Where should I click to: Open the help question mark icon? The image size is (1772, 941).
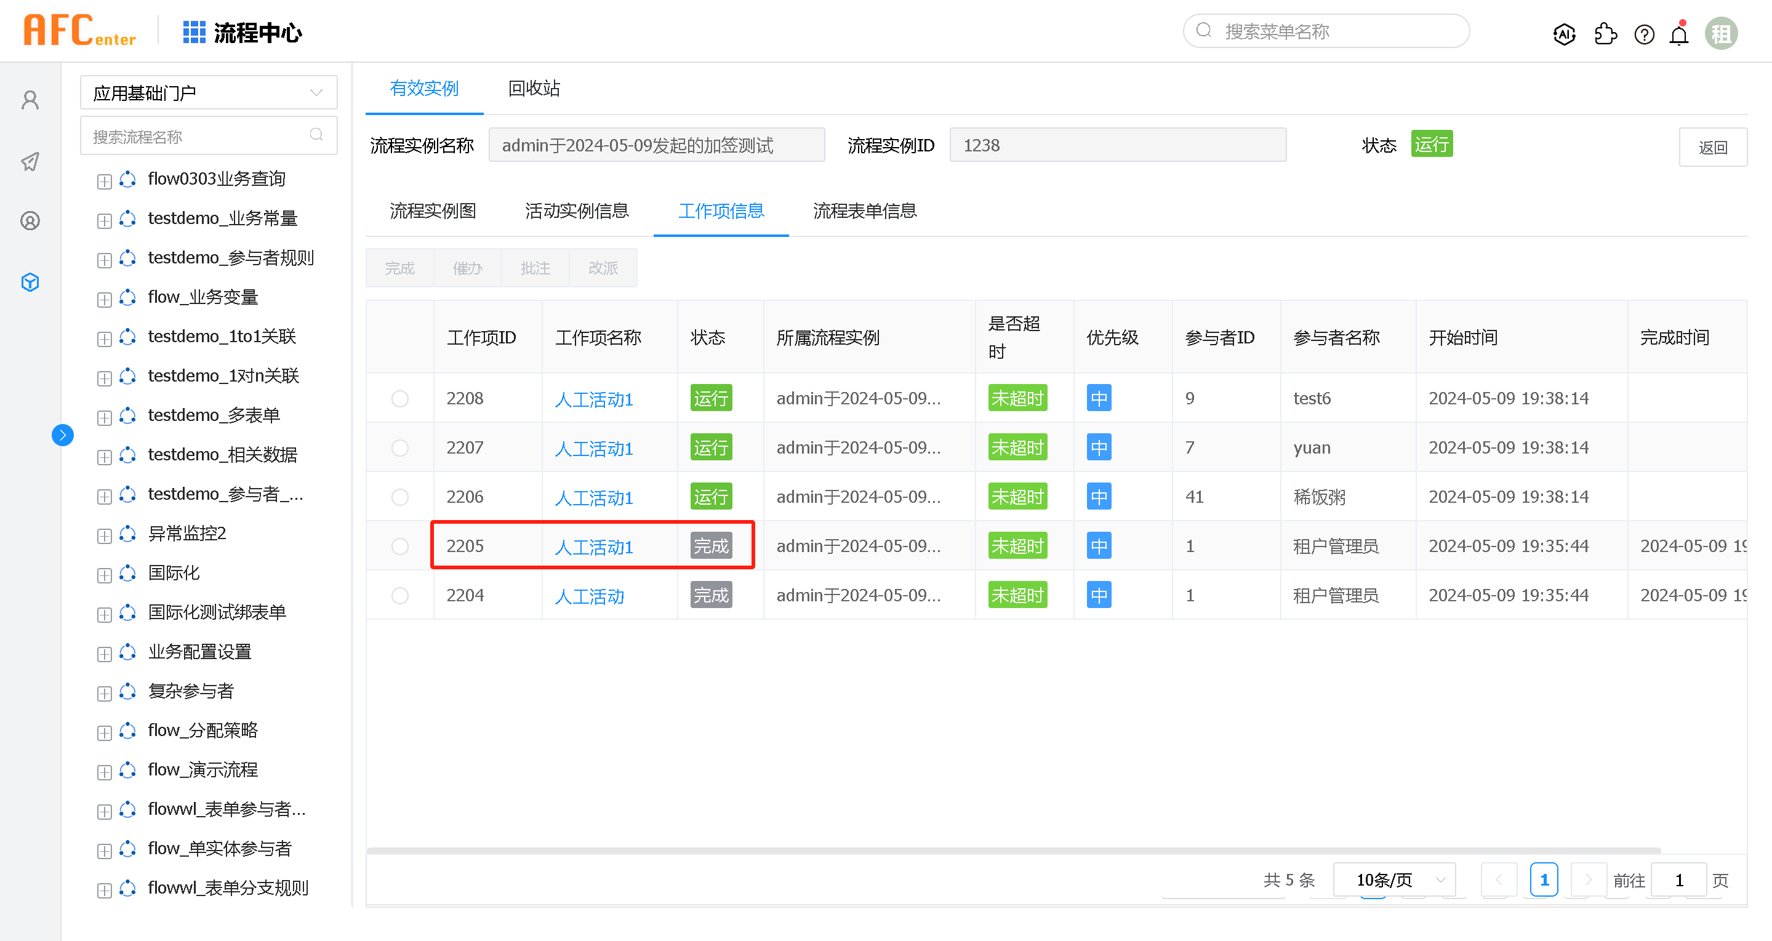coord(1644,34)
